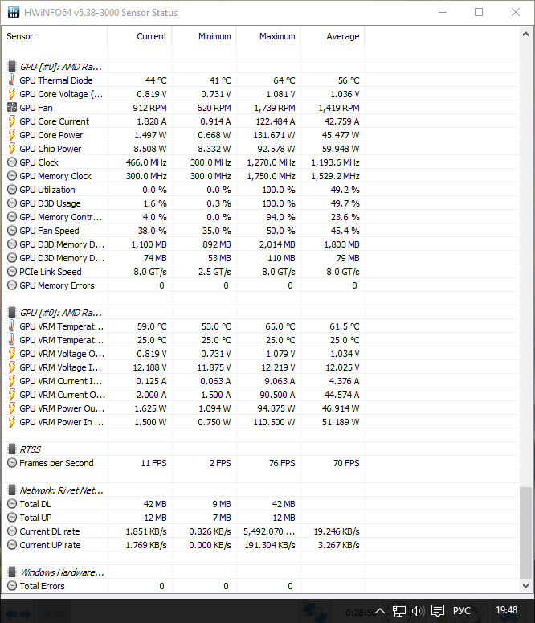
Task: Click the thermometer icon for GPU Thermal Diode
Action: point(12,80)
